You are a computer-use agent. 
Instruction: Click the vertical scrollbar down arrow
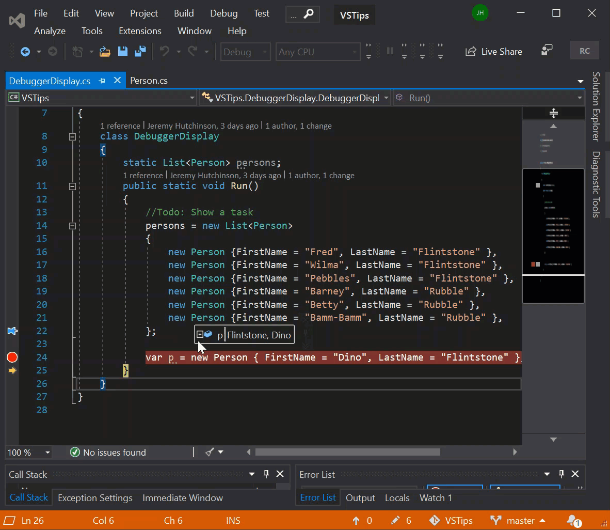point(553,439)
